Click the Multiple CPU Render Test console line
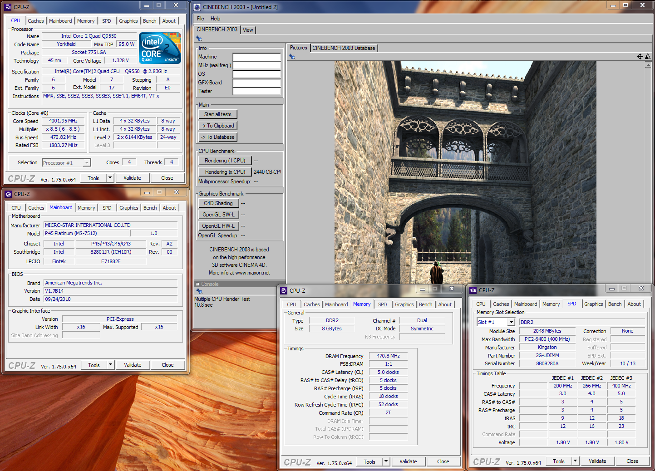Viewport: 655px width, 471px height. click(222, 299)
